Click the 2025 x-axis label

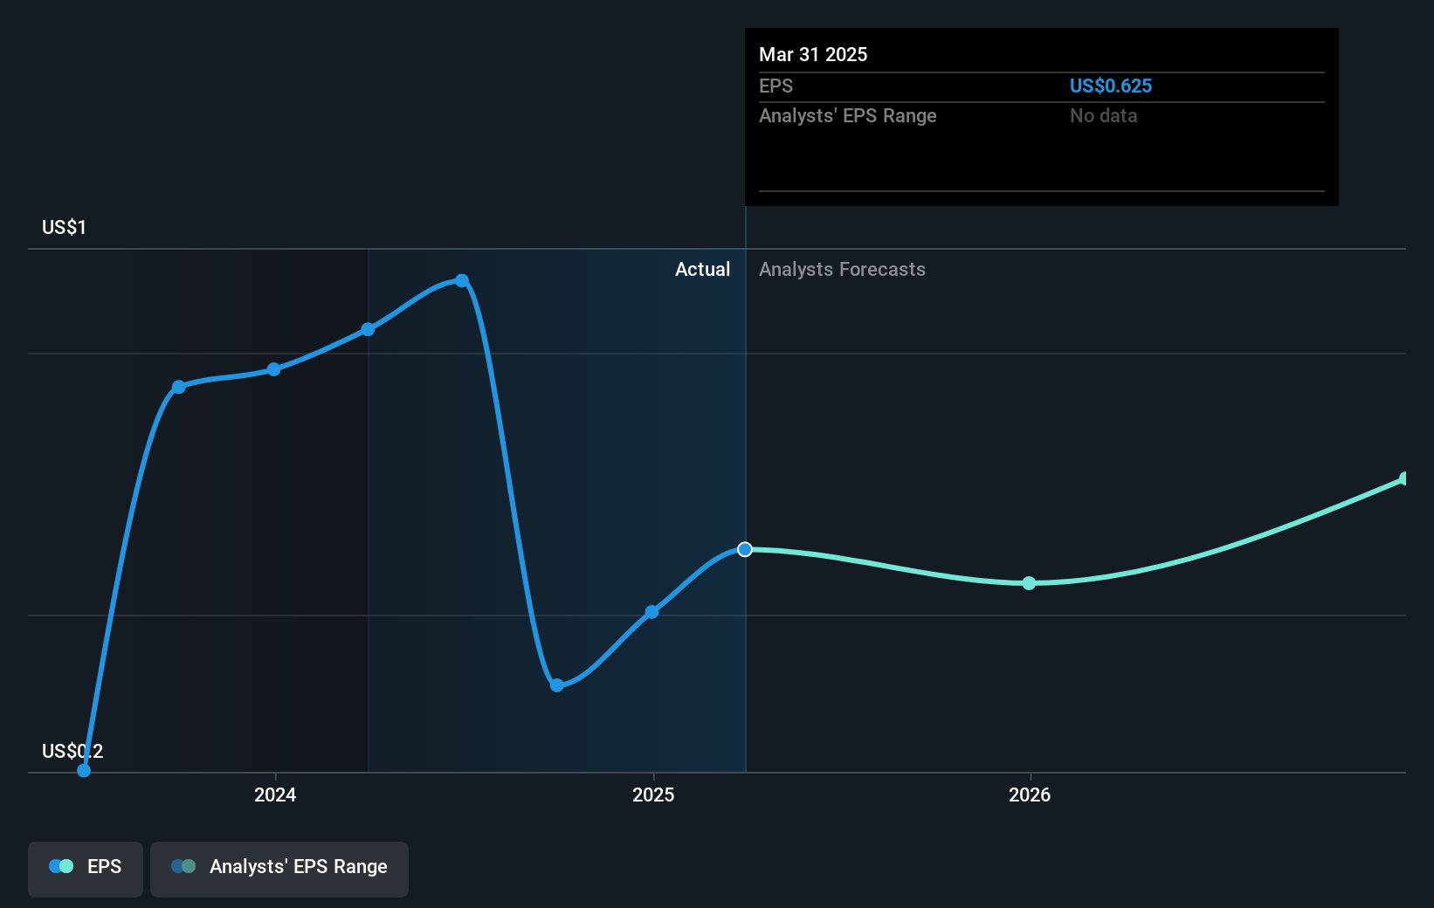[x=653, y=794]
